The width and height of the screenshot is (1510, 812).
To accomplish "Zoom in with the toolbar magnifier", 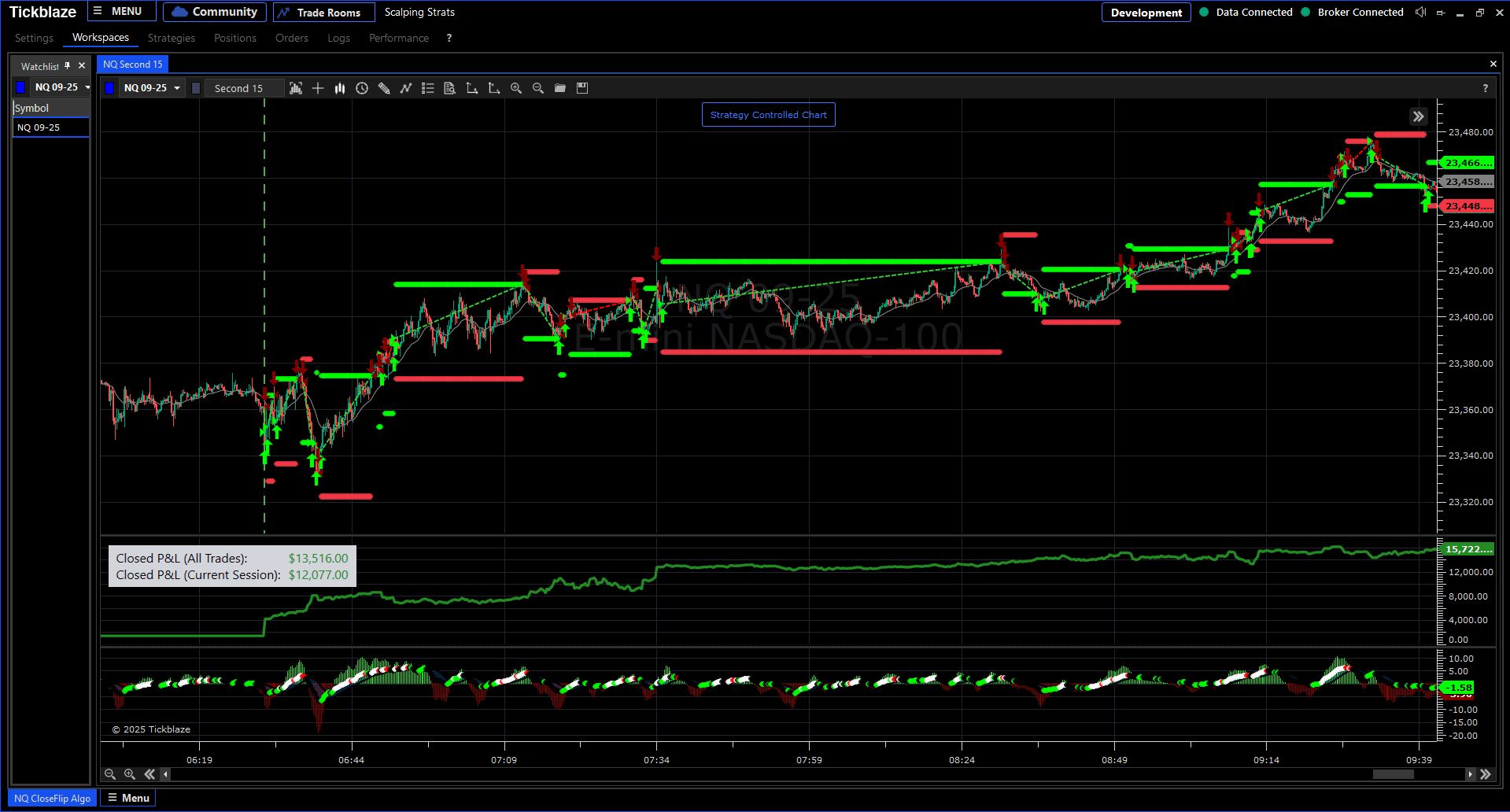I will (x=516, y=88).
